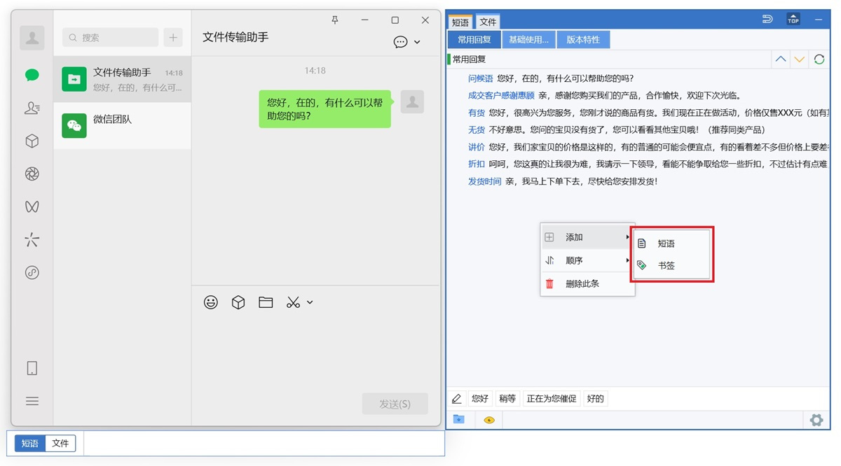Click the pencil edit icon beside quick replies

point(457,397)
